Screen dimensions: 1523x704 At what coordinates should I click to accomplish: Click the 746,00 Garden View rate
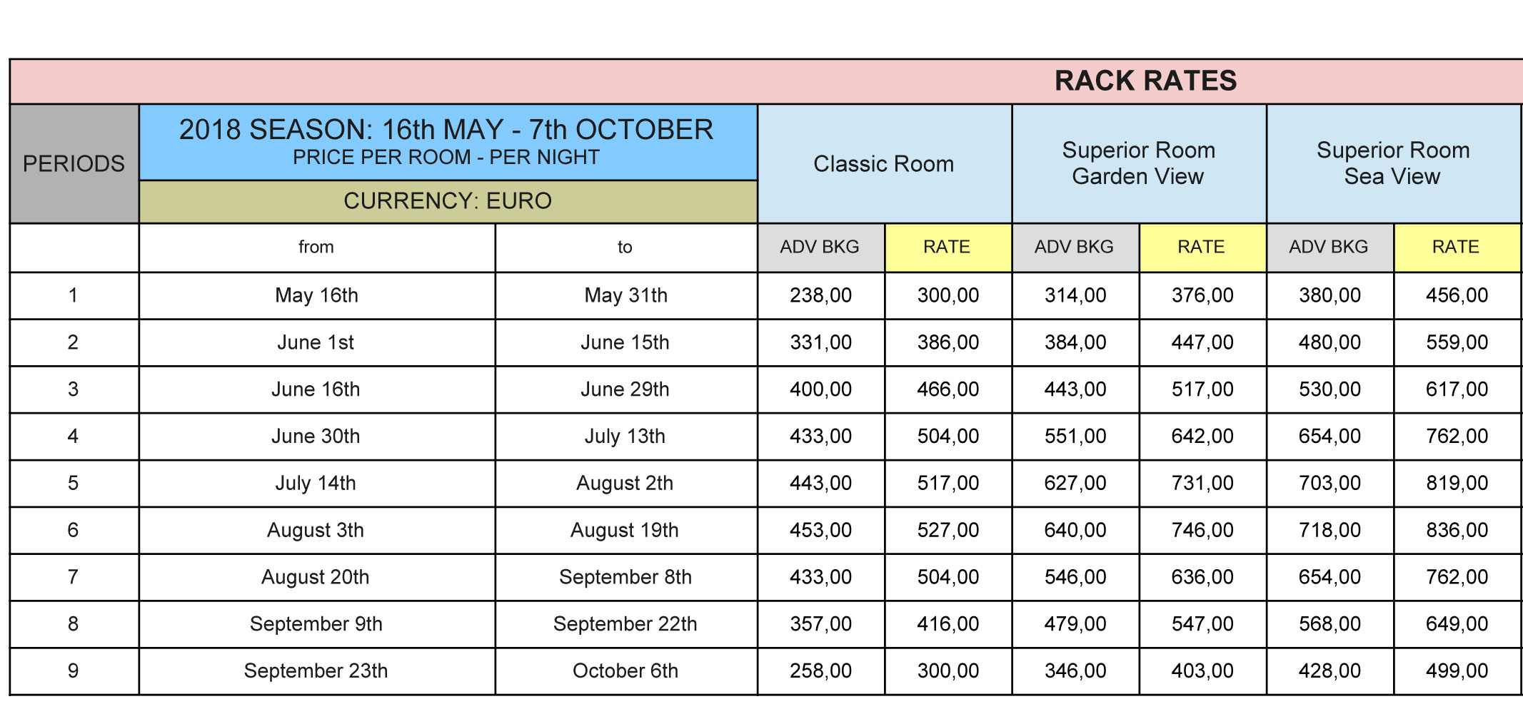coord(1202,531)
